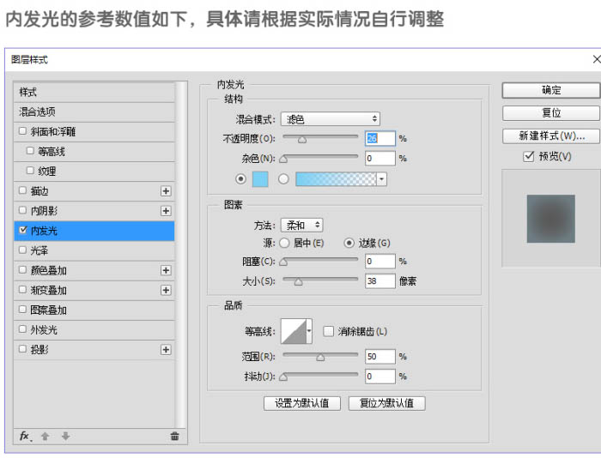This screenshot has width=601, height=458.
Task: Select the 外发光 style entry
Action: [x=94, y=329]
